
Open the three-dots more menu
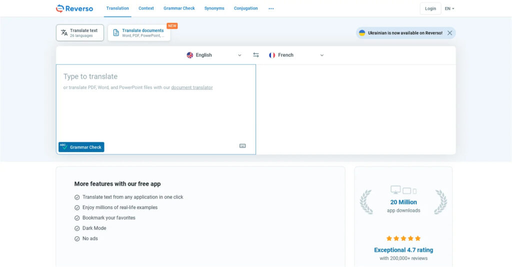pos(271,8)
